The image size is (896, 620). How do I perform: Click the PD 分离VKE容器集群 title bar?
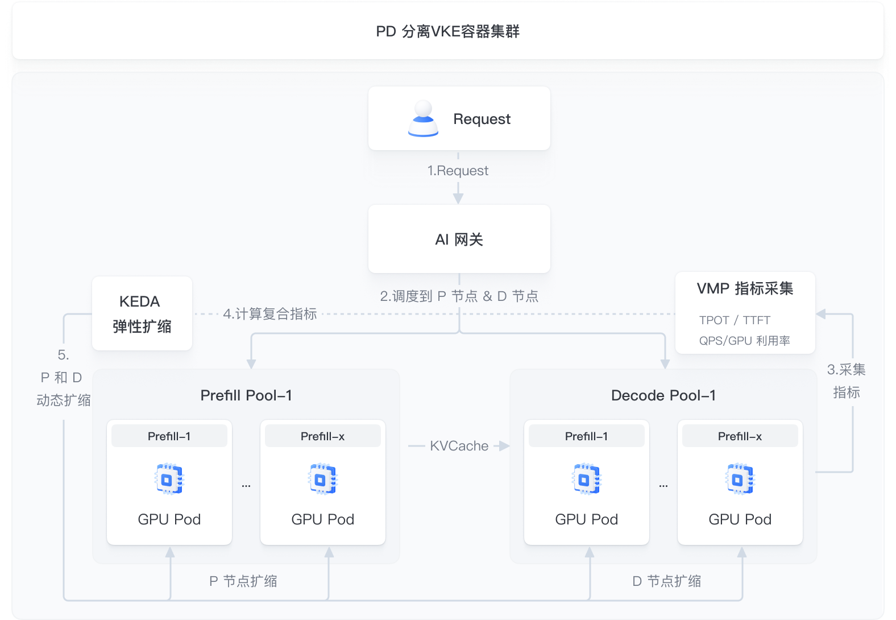(448, 31)
